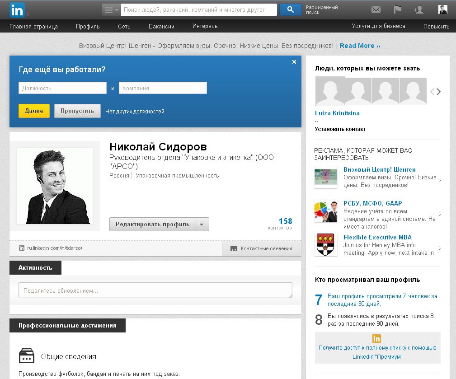This screenshot has width=456, height=379.
Task: Open the messages envelope icon
Action: (376, 9)
